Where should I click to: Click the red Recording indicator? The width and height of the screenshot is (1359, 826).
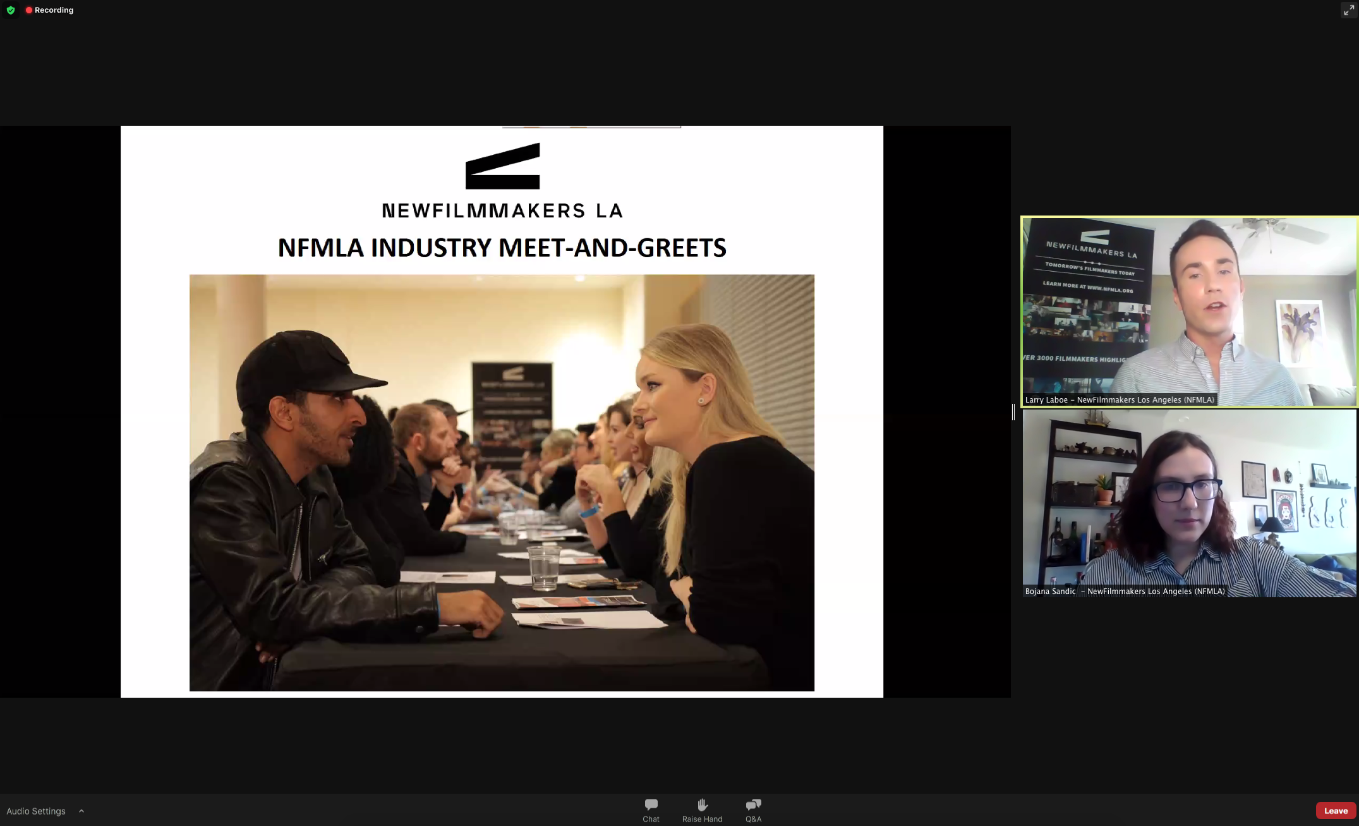pos(49,10)
